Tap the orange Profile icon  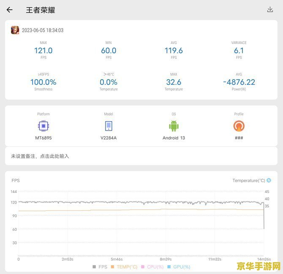pos(239,126)
